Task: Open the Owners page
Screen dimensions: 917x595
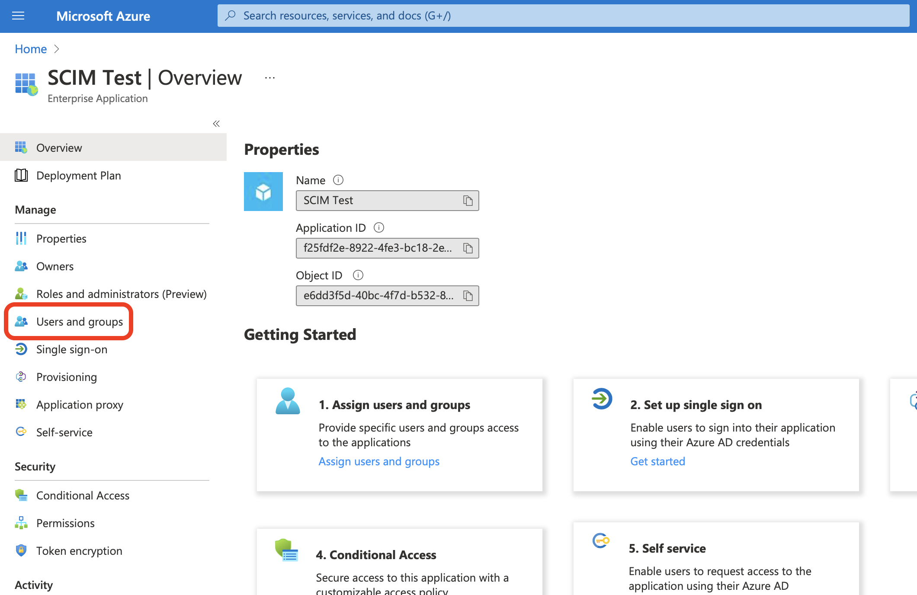Action: click(113, 266)
